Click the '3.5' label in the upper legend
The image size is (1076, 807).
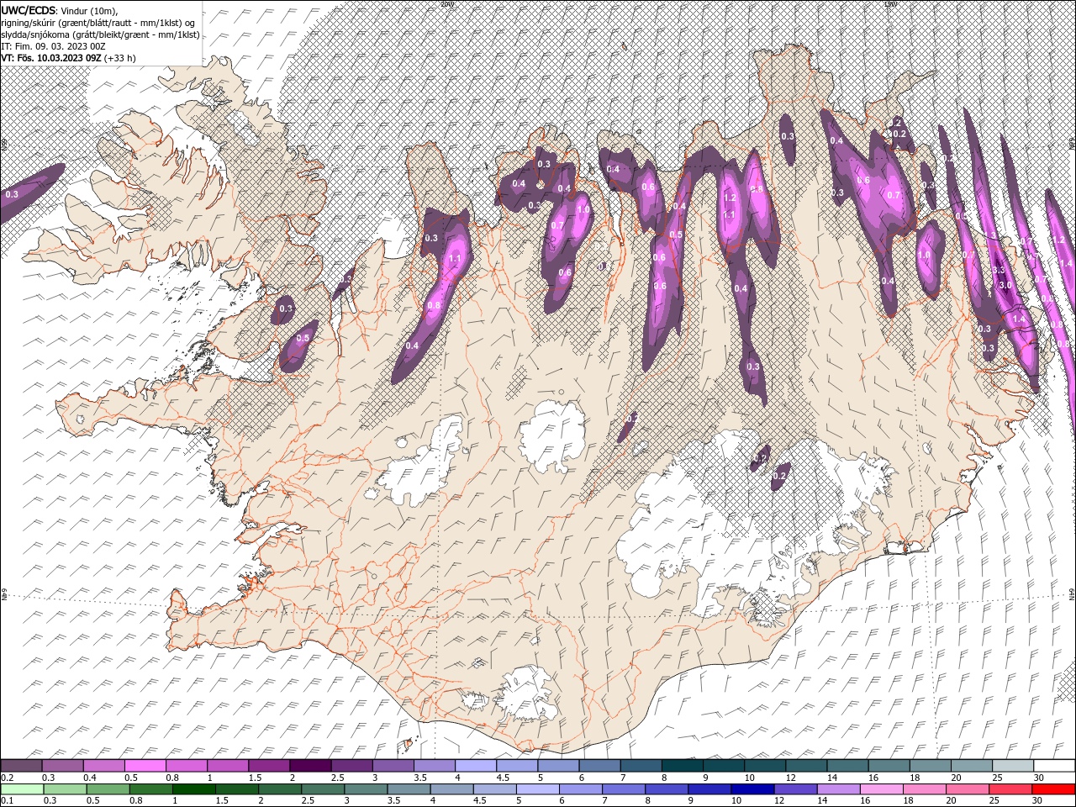click(419, 778)
